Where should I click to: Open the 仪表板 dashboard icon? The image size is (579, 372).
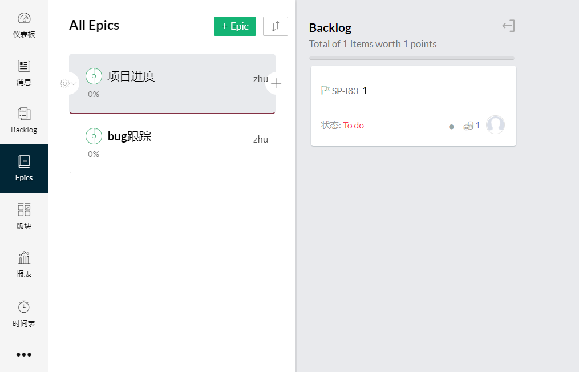tap(24, 19)
